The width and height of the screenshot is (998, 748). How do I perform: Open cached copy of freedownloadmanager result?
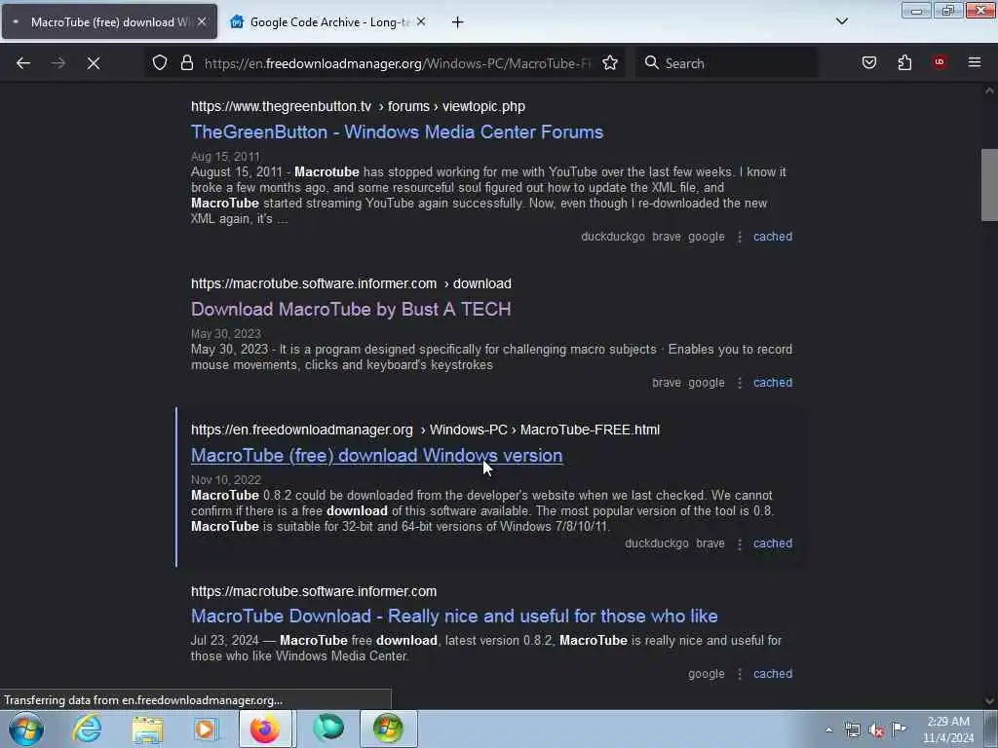pyautogui.click(x=773, y=543)
